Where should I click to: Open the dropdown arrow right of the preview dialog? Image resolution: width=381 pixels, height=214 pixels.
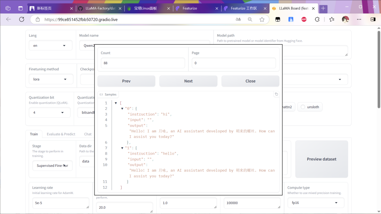point(340,80)
